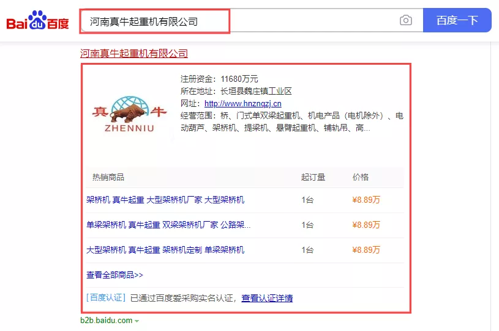Click the 经营范围 description text
The height and width of the screenshot is (331, 499).
(x=292, y=122)
